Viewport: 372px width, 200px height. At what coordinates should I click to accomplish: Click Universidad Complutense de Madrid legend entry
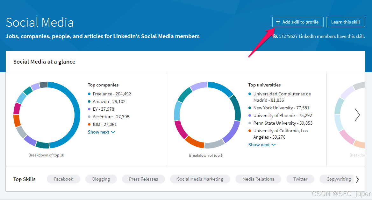tap(279, 97)
